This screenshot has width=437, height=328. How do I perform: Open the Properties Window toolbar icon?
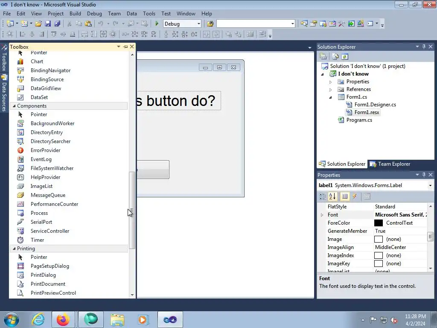(x=314, y=24)
